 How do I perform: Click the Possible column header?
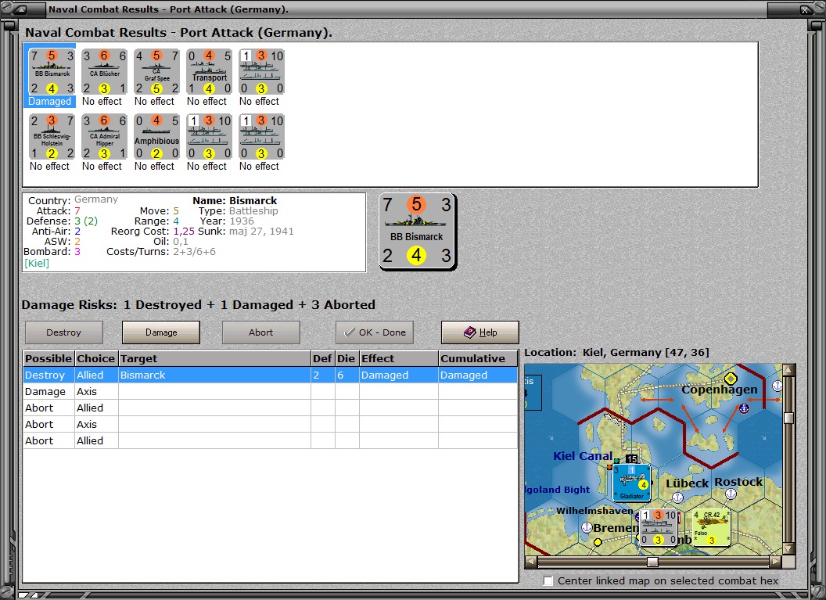(x=48, y=359)
